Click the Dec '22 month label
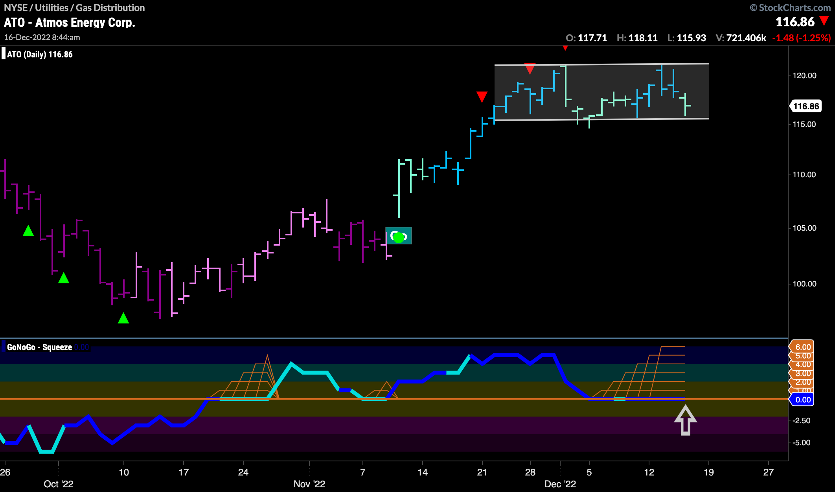The height and width of the screenshot is (492, 835). (x=560, y=484)
